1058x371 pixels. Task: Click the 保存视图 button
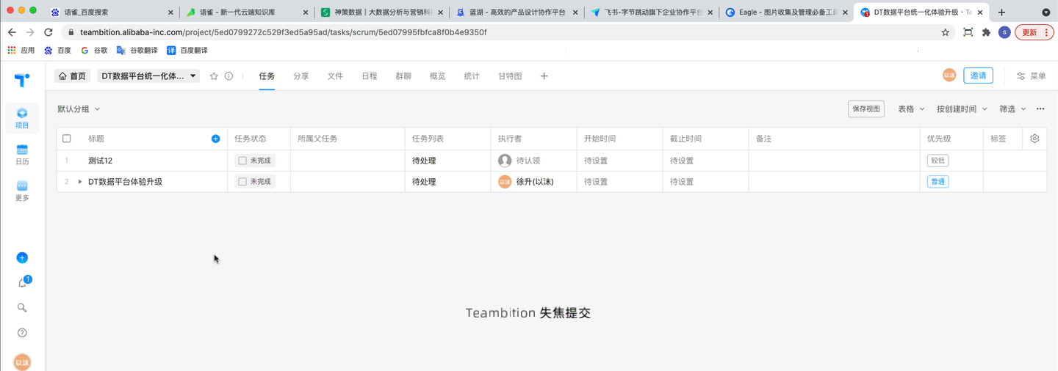(866, 109)
